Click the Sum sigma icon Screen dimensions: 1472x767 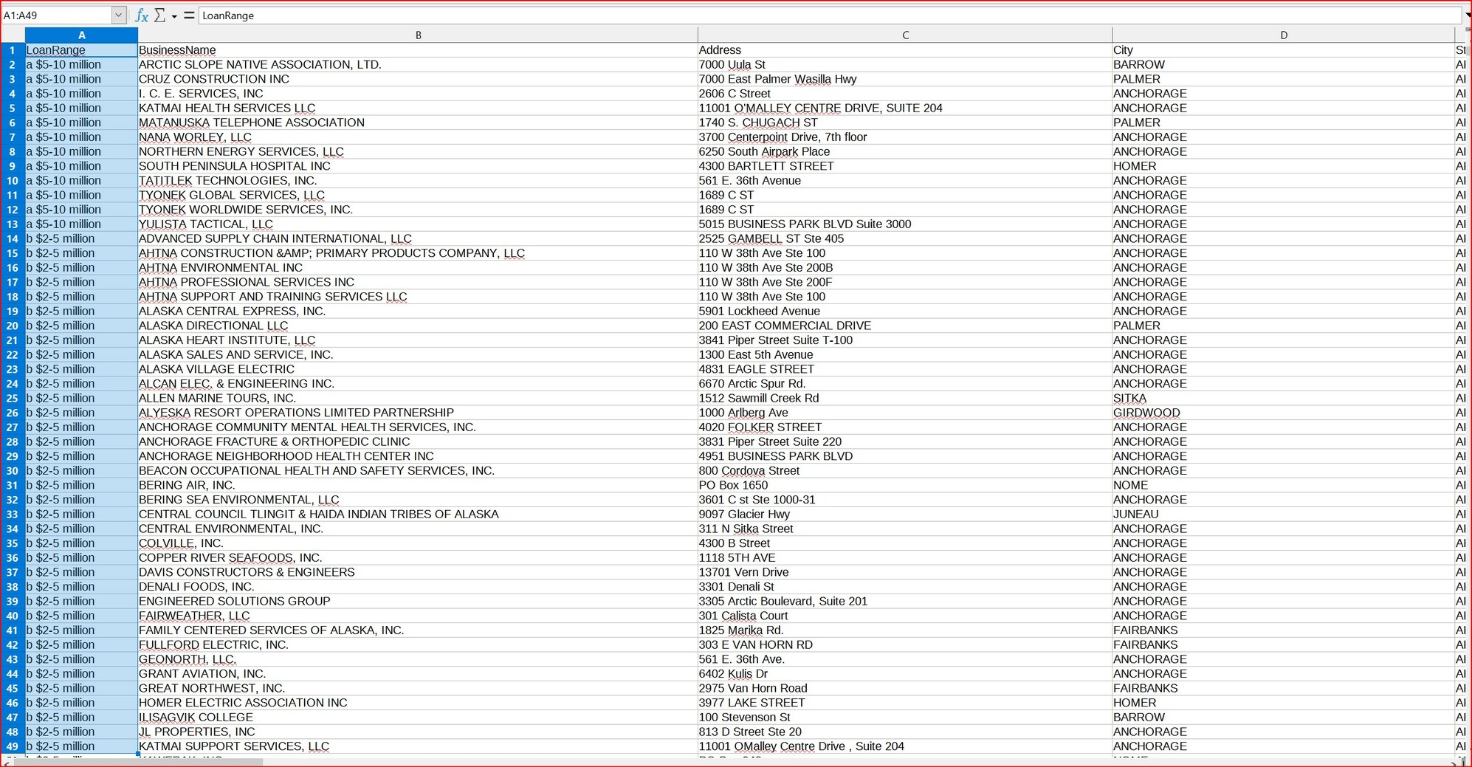click(159, 16)
